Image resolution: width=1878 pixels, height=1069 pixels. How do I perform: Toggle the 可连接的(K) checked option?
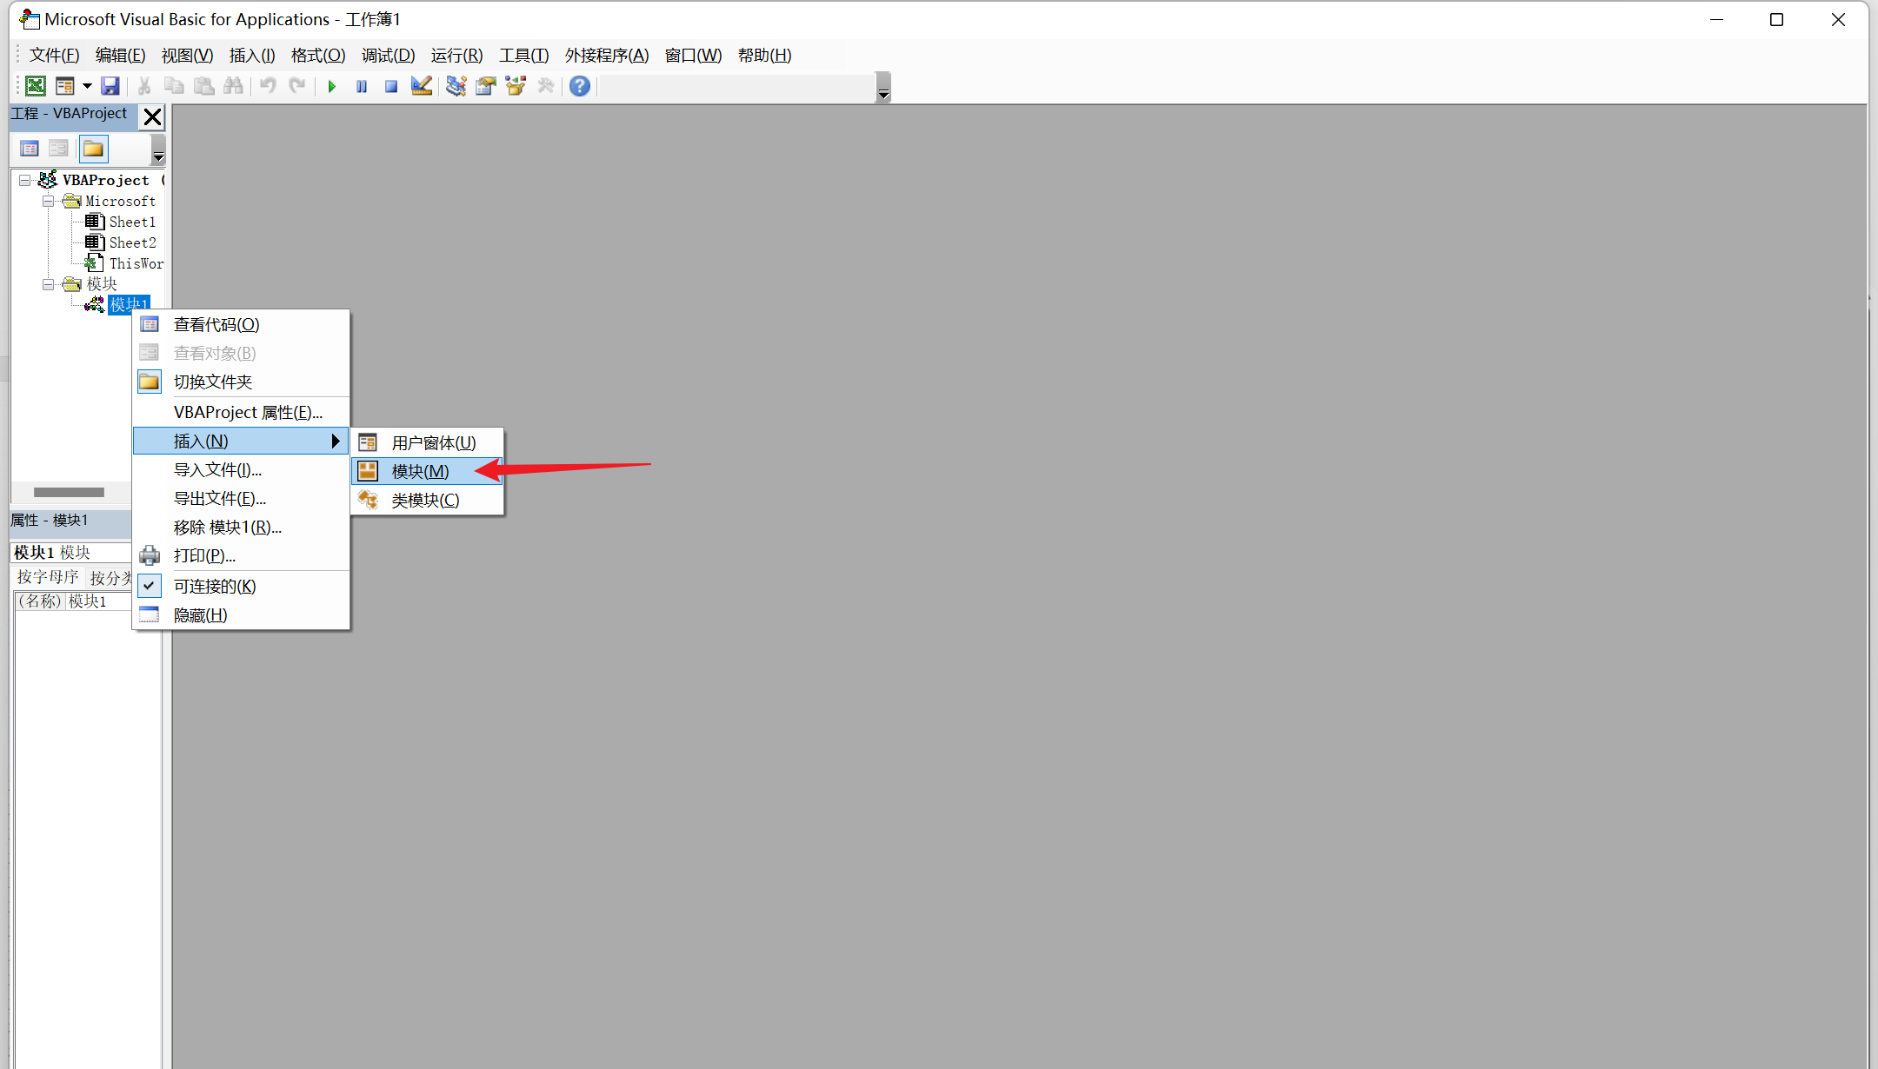click(214, 586)
